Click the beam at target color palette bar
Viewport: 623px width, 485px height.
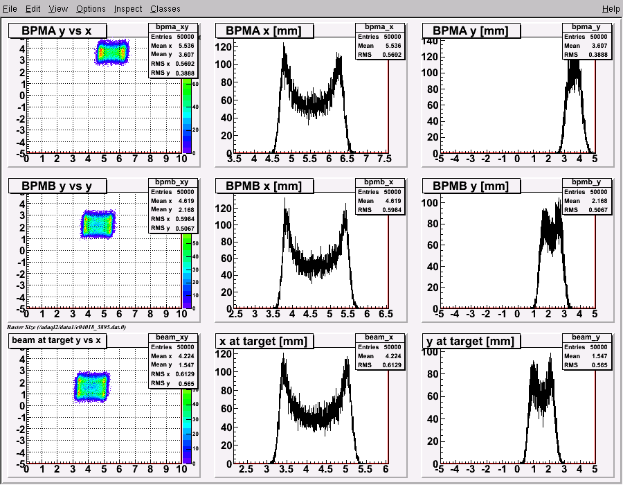(186, 426)
